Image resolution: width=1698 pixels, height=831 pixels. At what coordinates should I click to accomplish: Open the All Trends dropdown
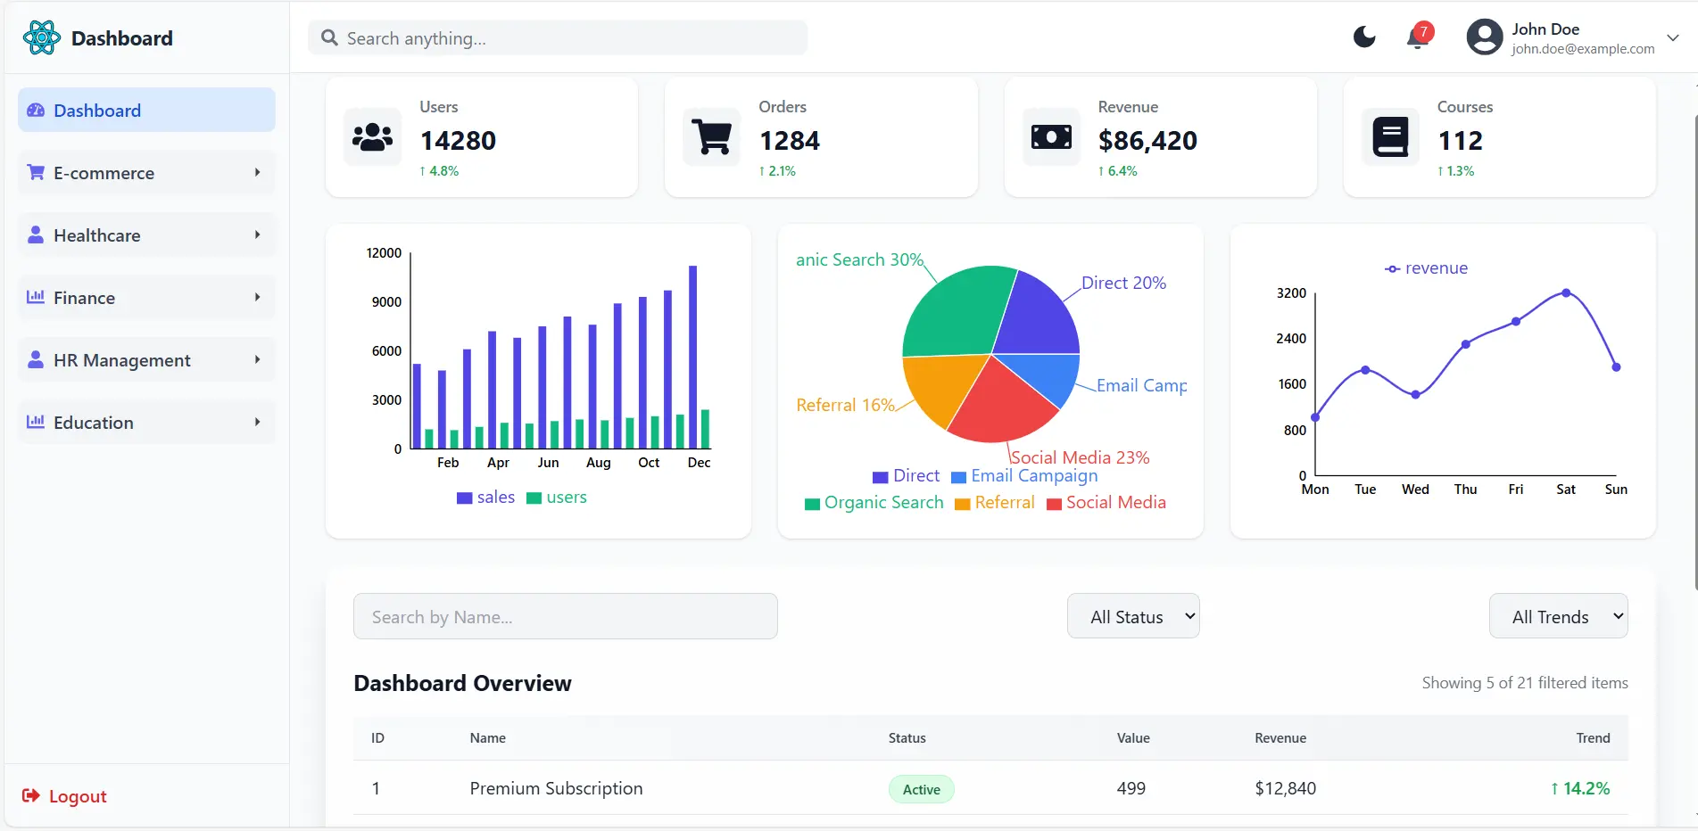click(1558, 616)
